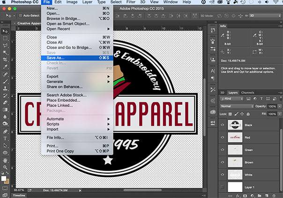283x198 pixels.
Task: Open the Opacity value dropdown arrow
Action: 280,106
